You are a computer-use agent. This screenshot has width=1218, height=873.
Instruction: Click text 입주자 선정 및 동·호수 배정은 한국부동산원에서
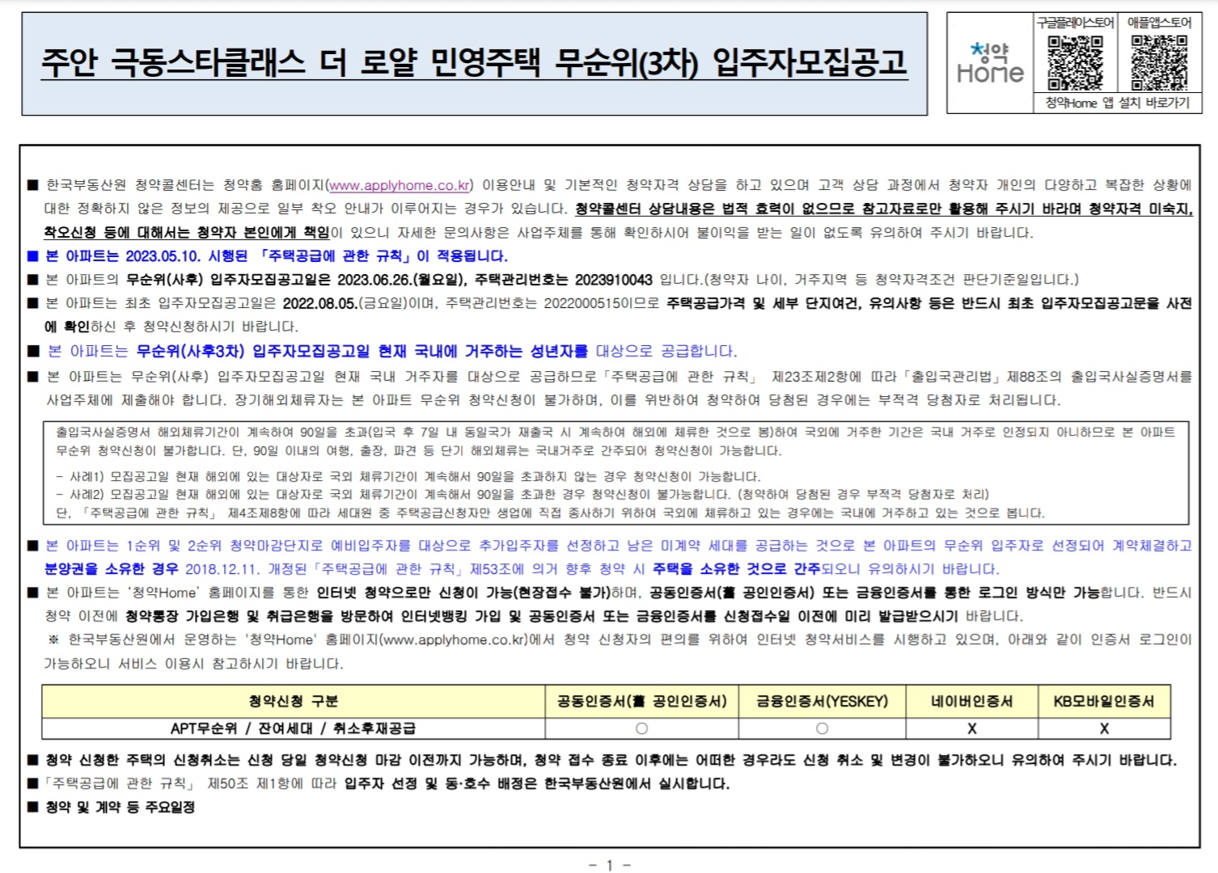click(497, 783)
